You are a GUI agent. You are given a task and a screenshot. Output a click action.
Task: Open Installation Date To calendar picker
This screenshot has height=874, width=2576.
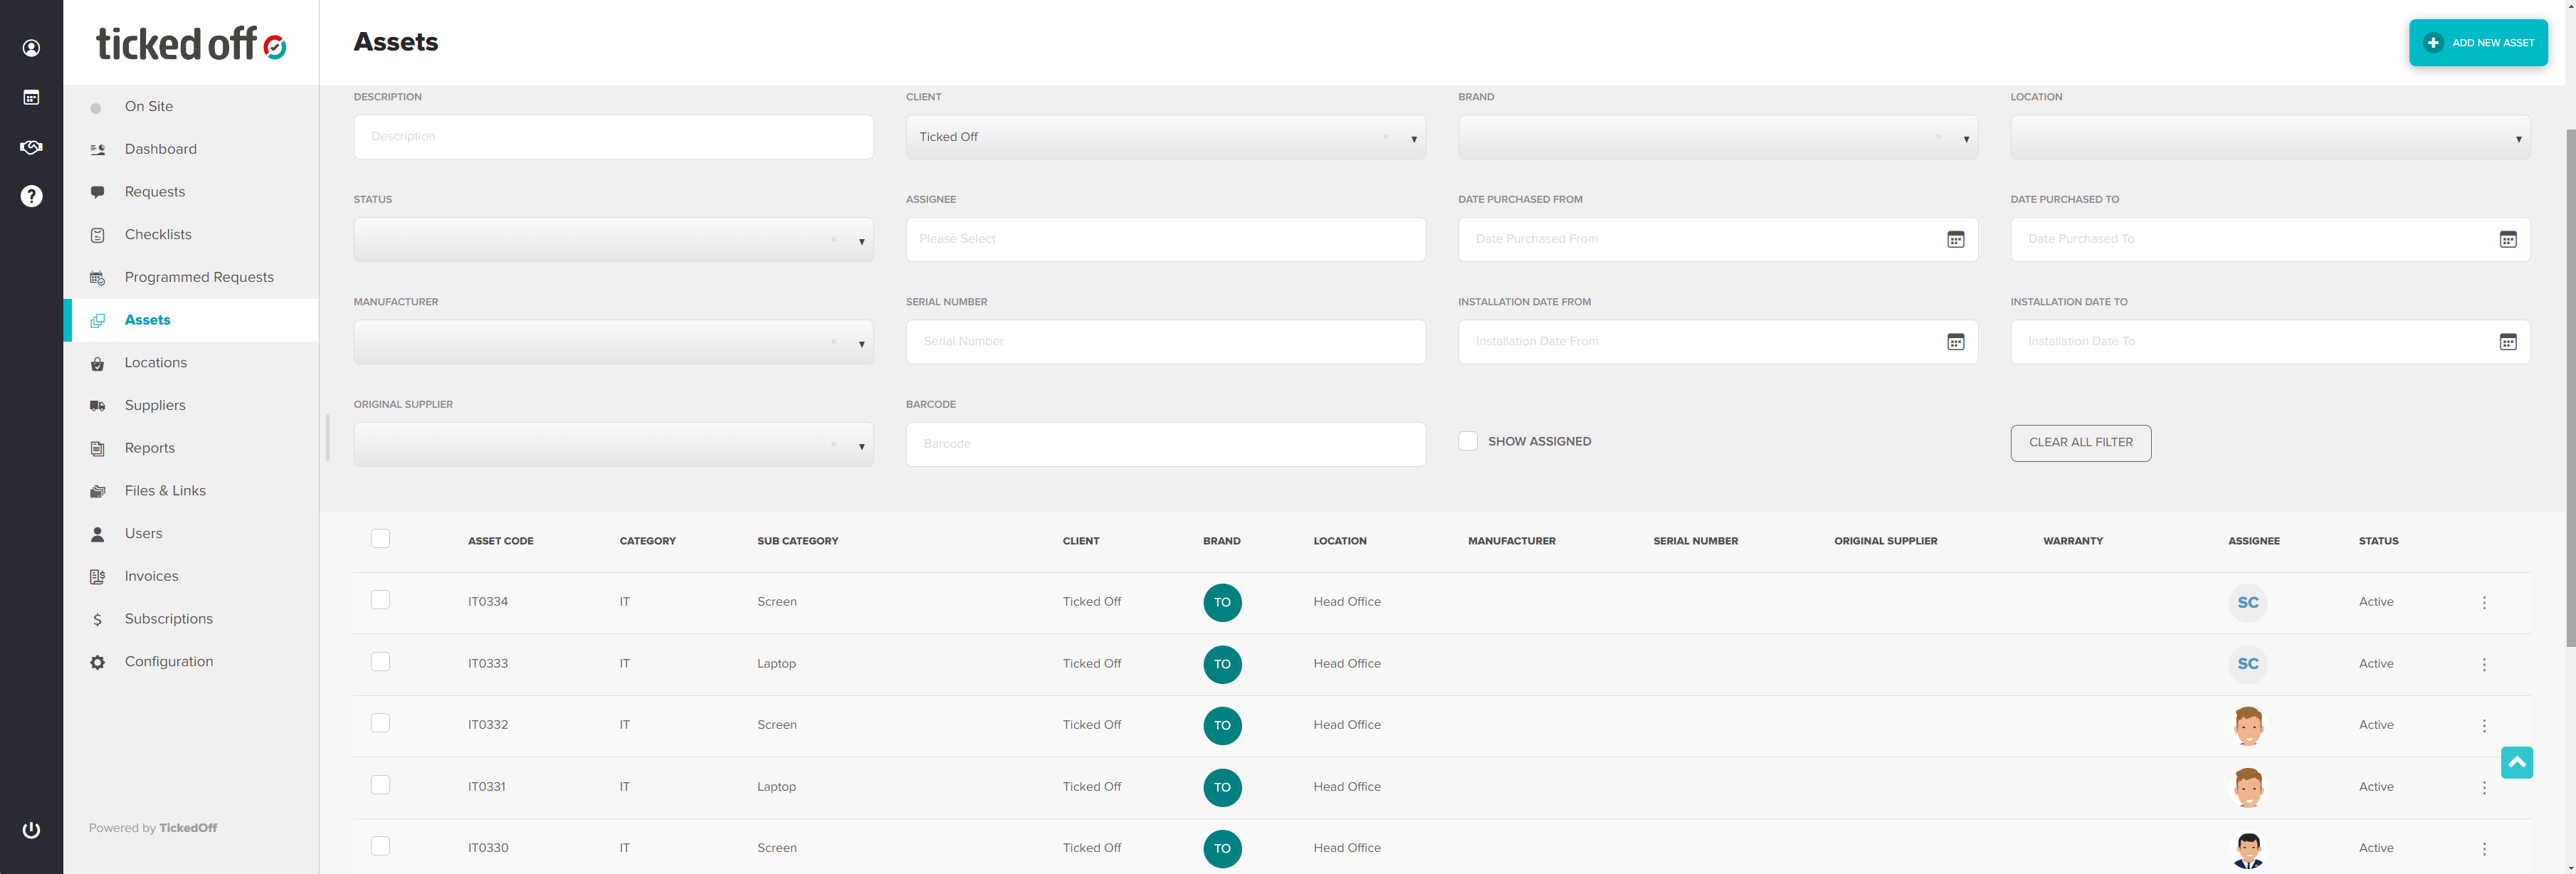[x=2507, y=342]
